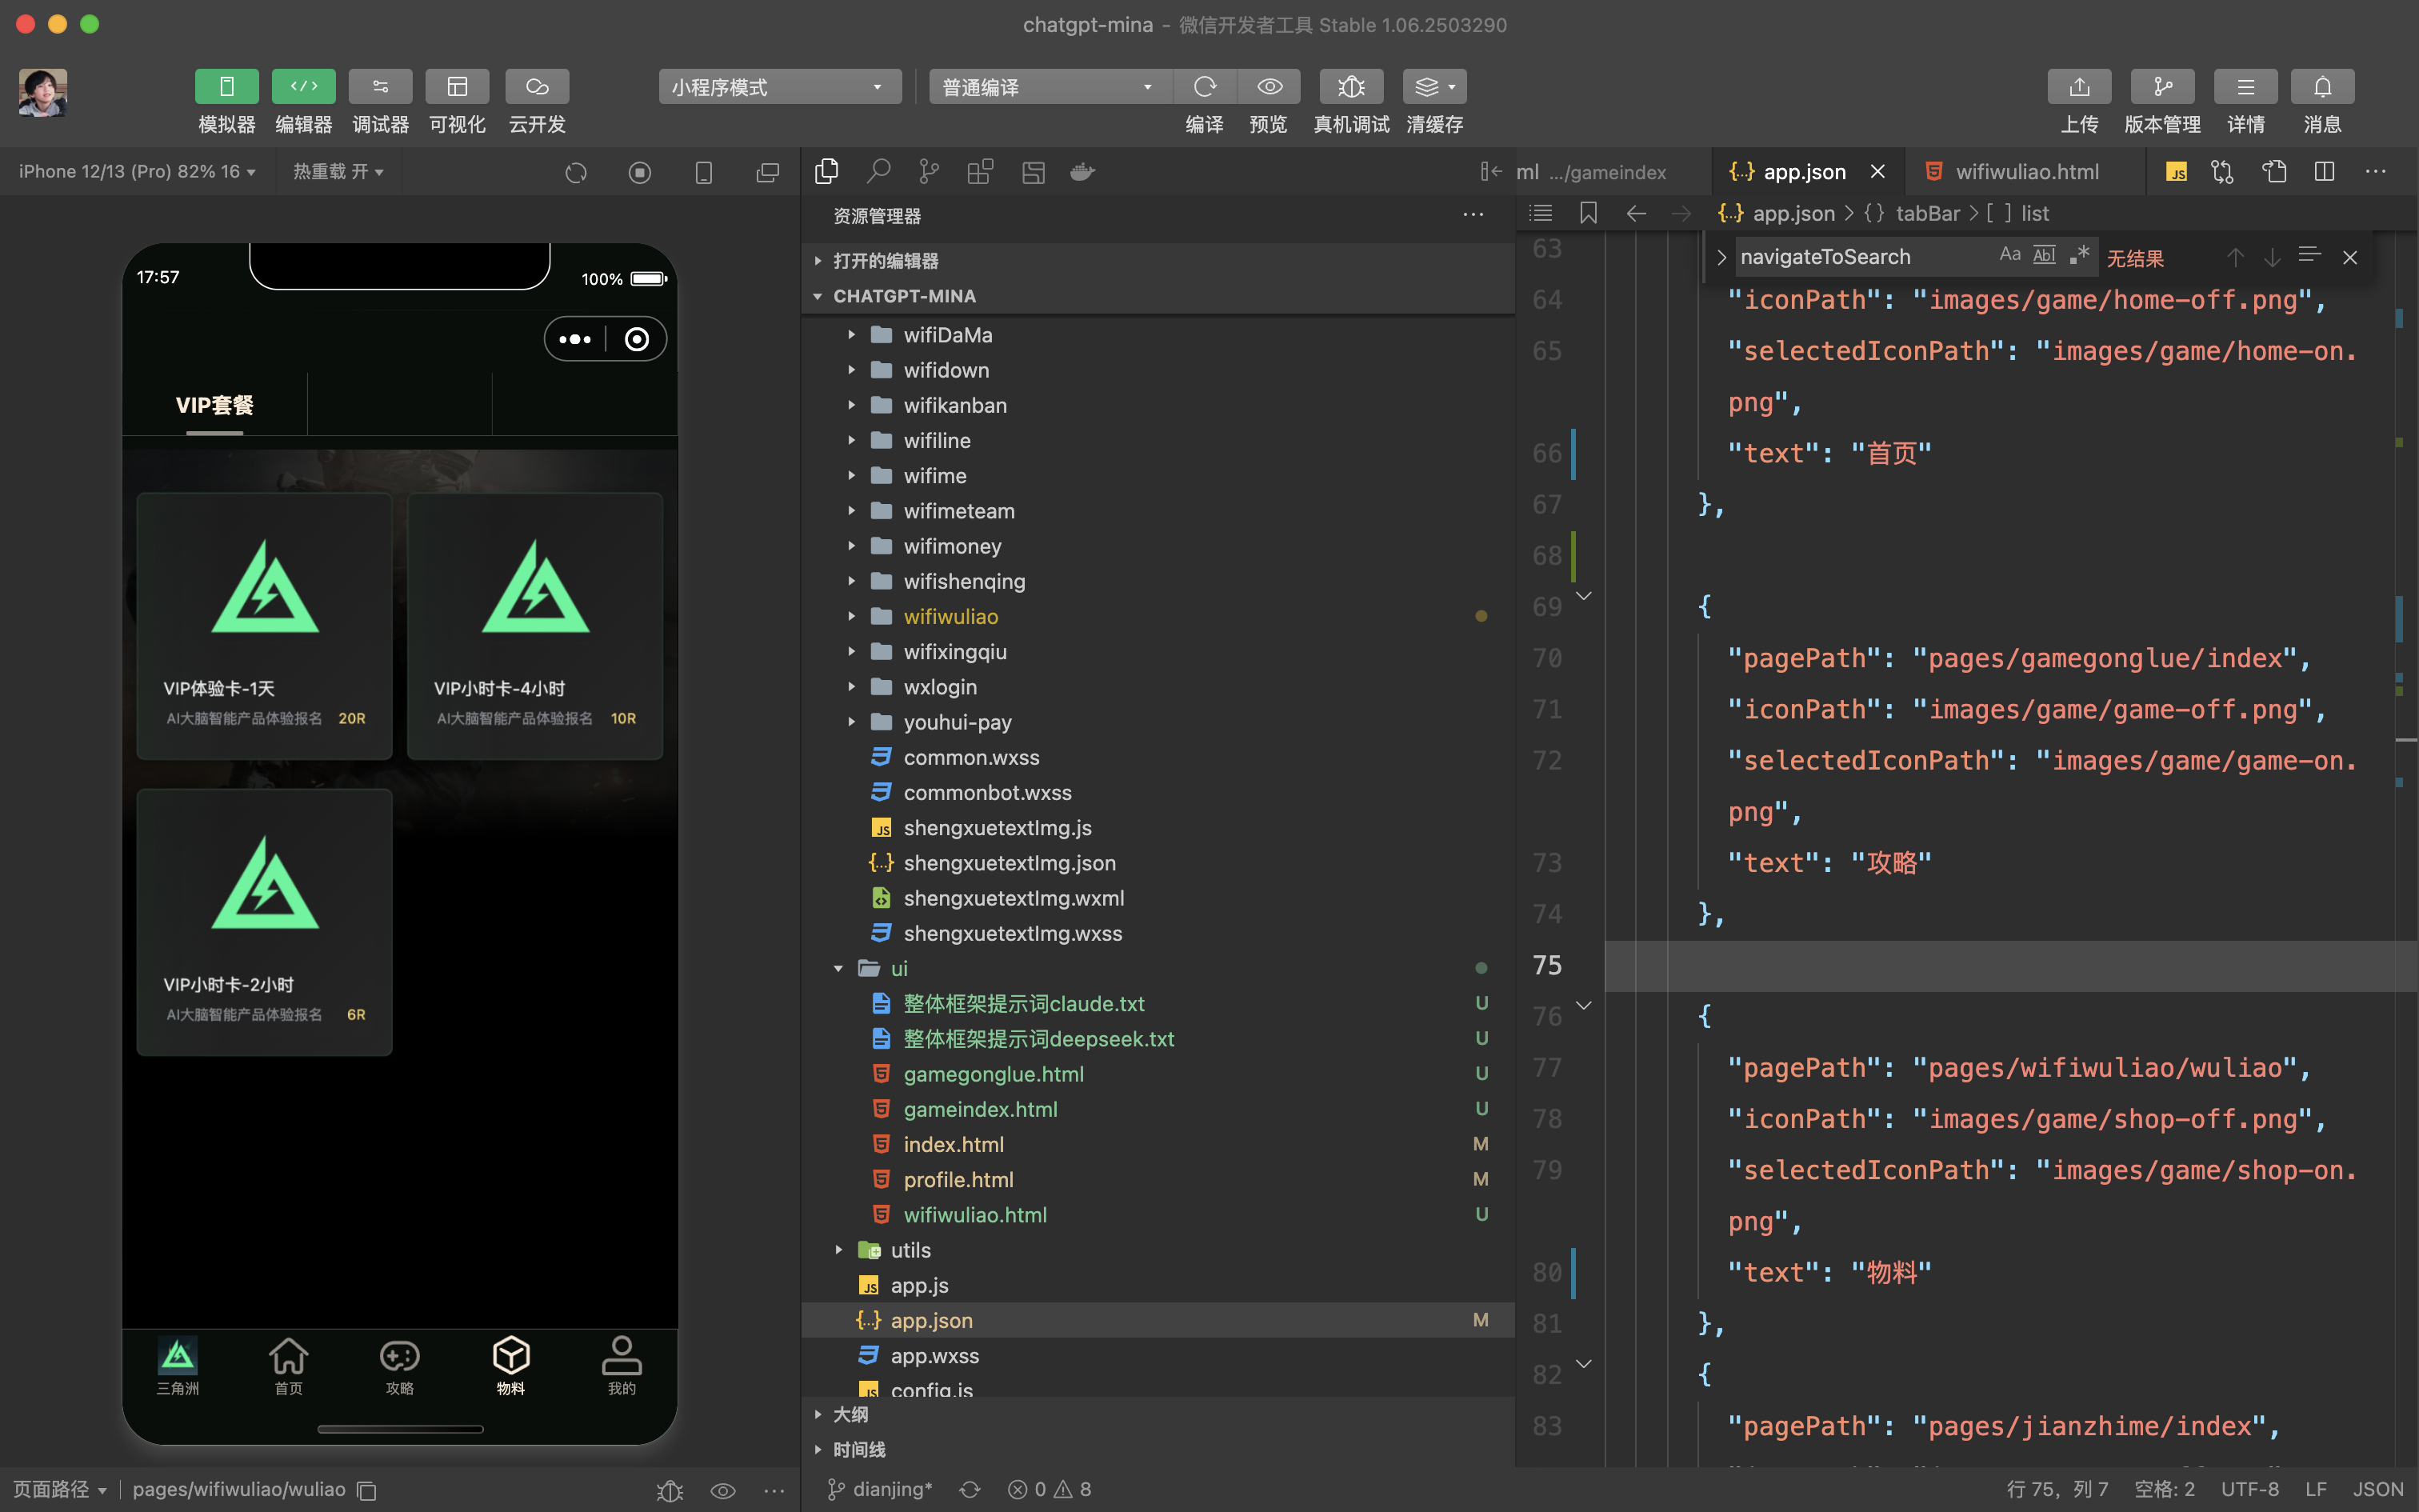2419x1512 pixels.
Task: Toggle match case Aa in find
Action: tap(2010, 255)
